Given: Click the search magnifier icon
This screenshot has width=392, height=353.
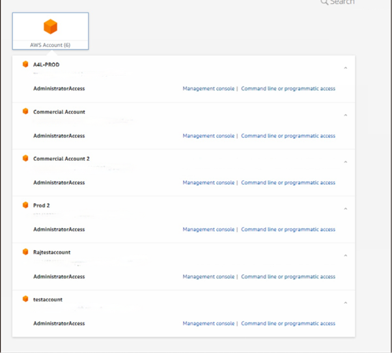Looking at the screenshot, I should point(324,2).
